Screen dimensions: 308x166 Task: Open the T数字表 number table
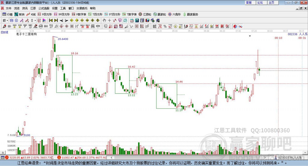(x=129, y=14)
